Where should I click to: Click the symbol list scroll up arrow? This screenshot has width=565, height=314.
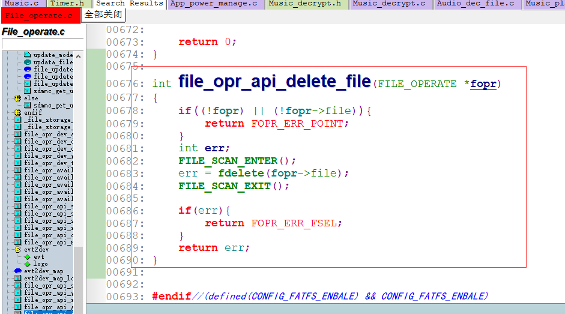pyautogui.click(x=78, y=56)
